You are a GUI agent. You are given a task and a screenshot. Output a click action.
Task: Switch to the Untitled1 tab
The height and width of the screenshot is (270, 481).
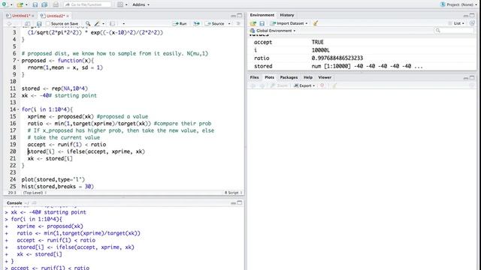point(20,16)
